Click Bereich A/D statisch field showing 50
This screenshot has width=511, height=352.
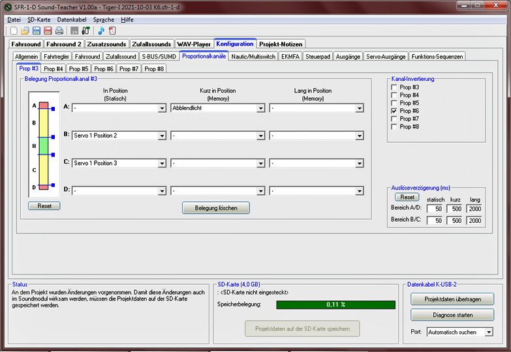(x=435, y=209)
